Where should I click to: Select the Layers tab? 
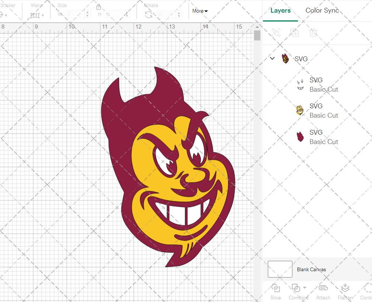click(280, 10)
